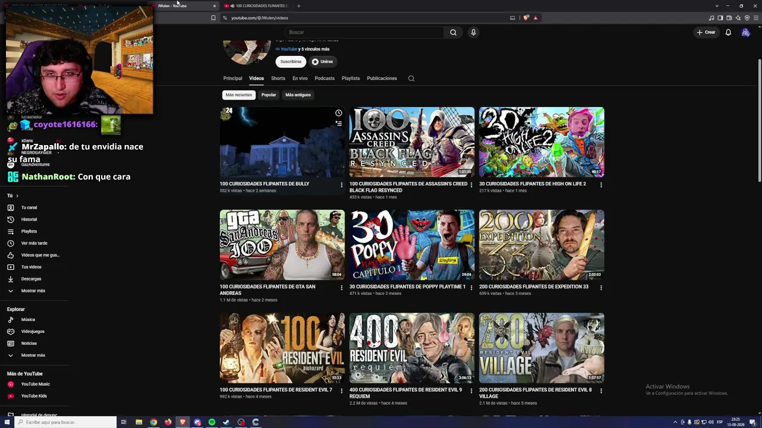Viewport: 762px width, 428px height.
Task: Toggle the browser sidebar panel icon
Action: click(x=720, y=18)
